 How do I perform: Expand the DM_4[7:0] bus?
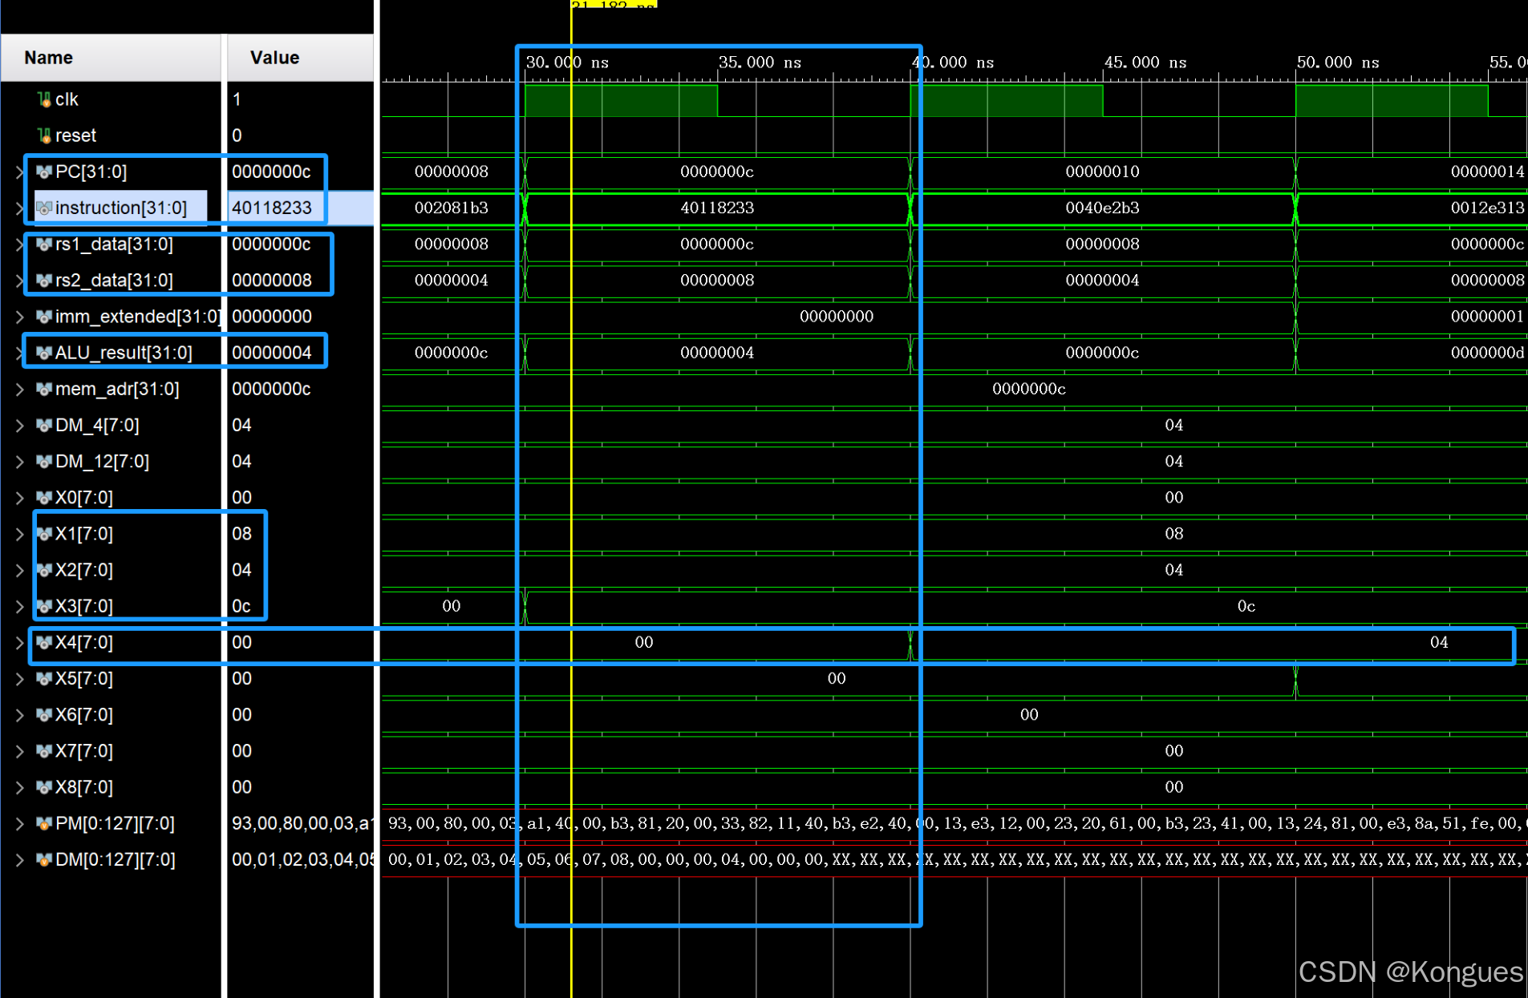(19, 425)
